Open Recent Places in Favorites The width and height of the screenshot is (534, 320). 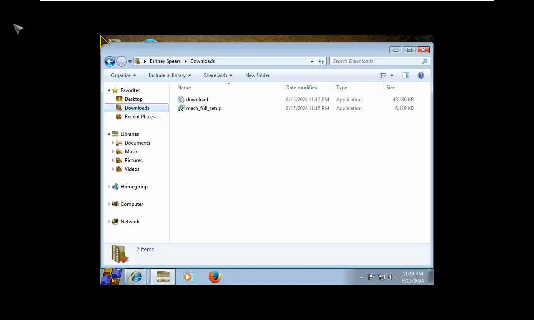point(139,117)
